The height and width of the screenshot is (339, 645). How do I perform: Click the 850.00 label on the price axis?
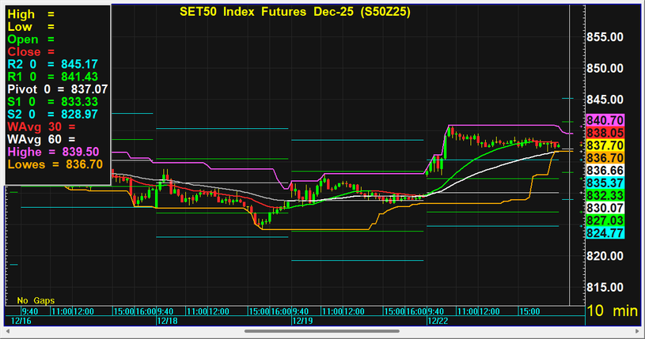(613, 68)
